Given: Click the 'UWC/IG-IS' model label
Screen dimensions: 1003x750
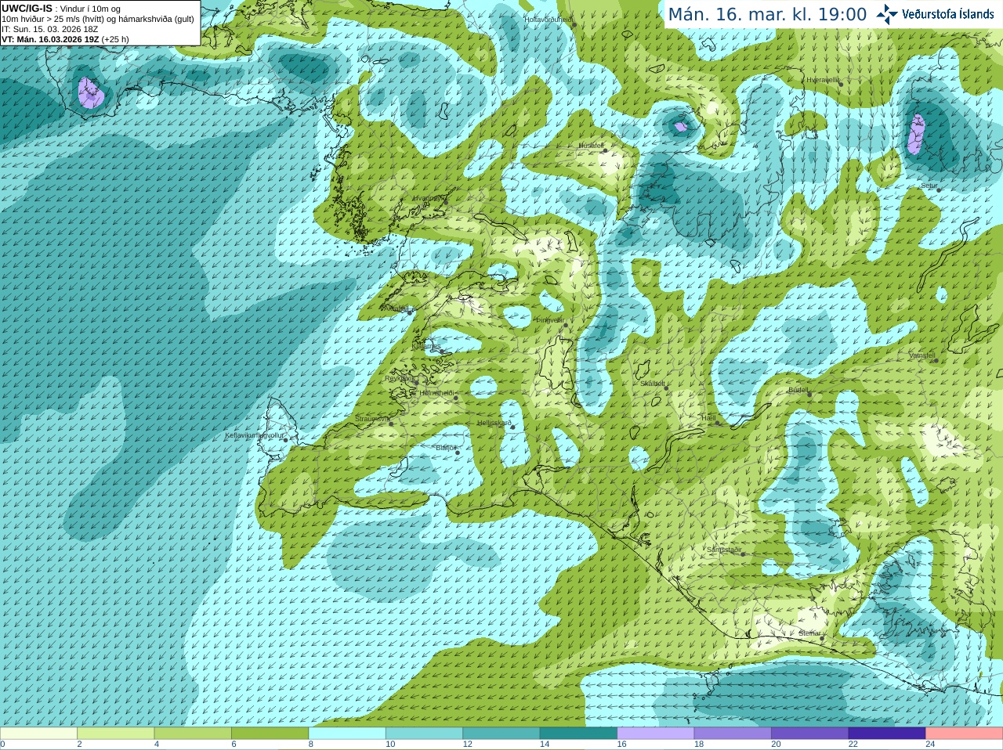Looking at the screenshot, I should tap(27, 9).
